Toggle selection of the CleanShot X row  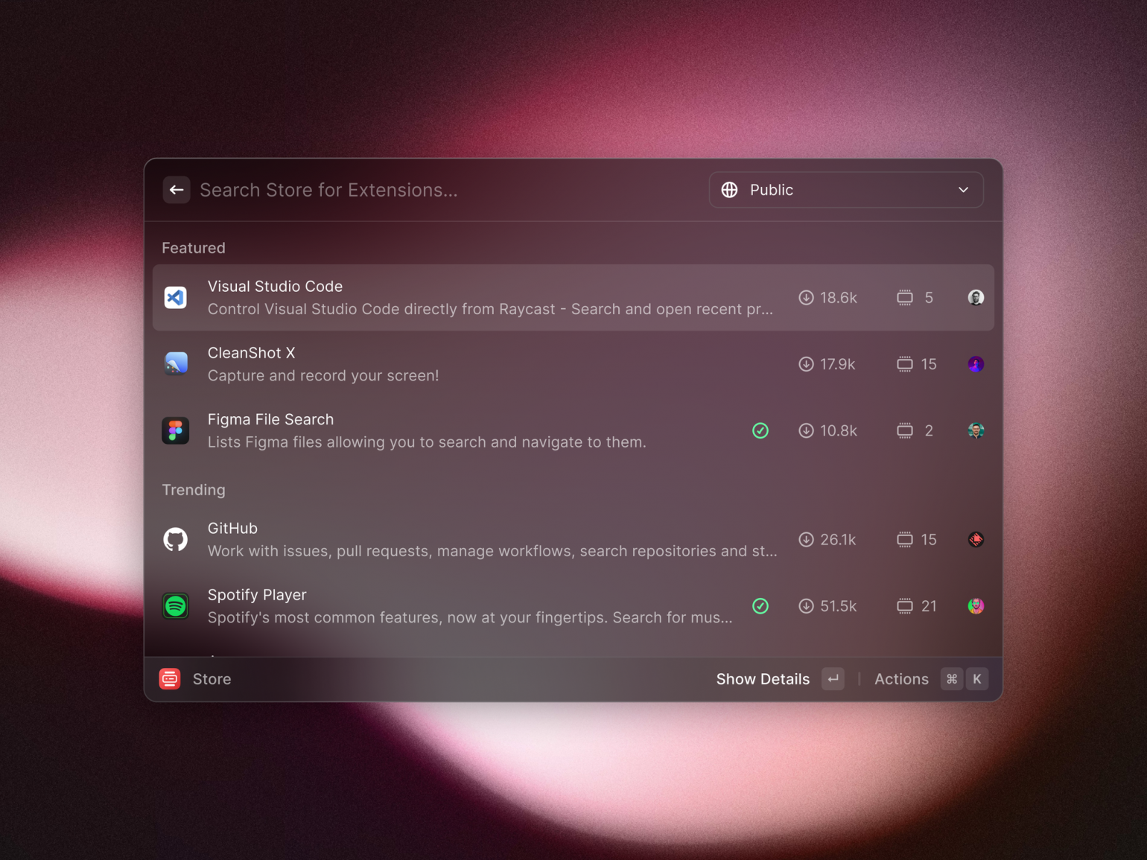[492, 363]
